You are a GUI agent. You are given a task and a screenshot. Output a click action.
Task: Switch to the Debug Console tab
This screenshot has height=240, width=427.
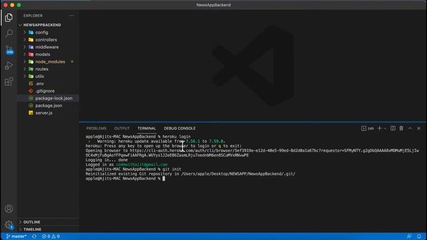(179, 128)
